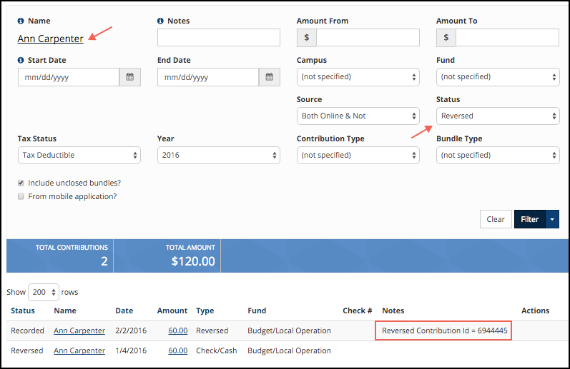Enable From mobile application checkbox

[21, 197]
